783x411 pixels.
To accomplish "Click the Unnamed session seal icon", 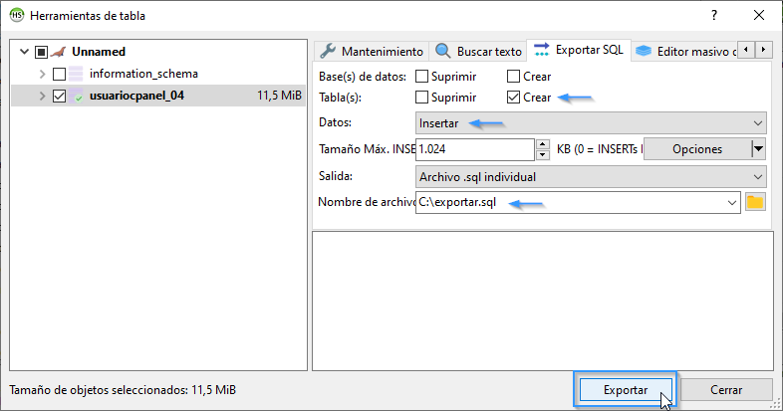I will point(59,52).
